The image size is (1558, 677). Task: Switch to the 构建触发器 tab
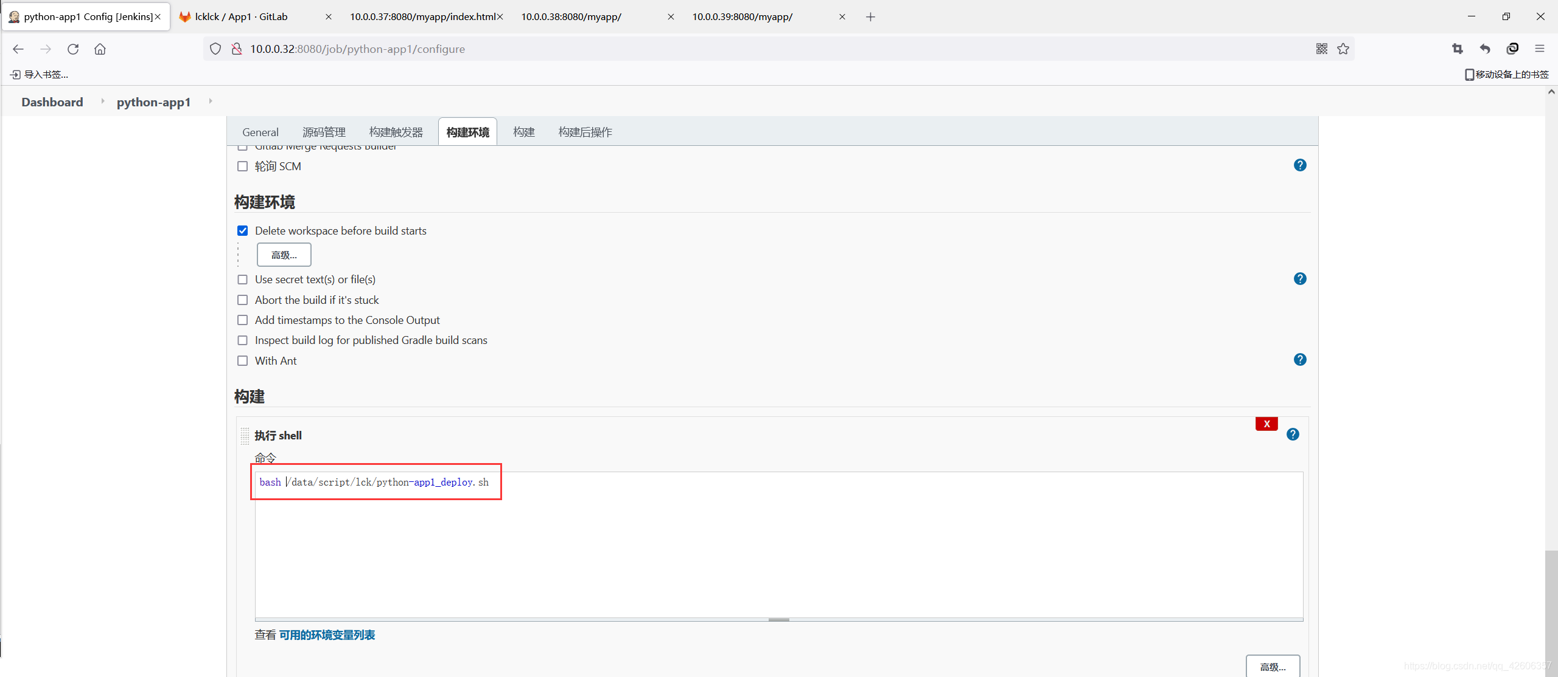396,132
